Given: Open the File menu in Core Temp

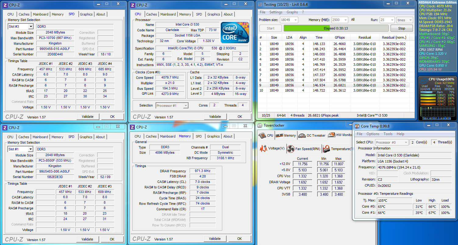Looking at the screenshot, I should coord(360,134).
